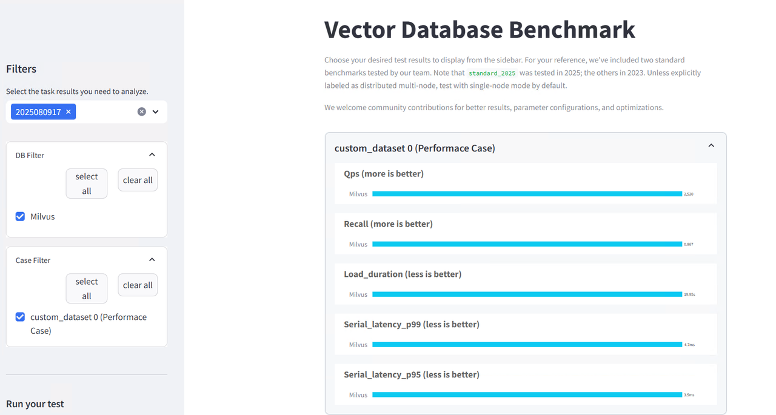Click clear all in Case Filter
The width and height of the screenshot is (776, 415).
pos(138,285)
